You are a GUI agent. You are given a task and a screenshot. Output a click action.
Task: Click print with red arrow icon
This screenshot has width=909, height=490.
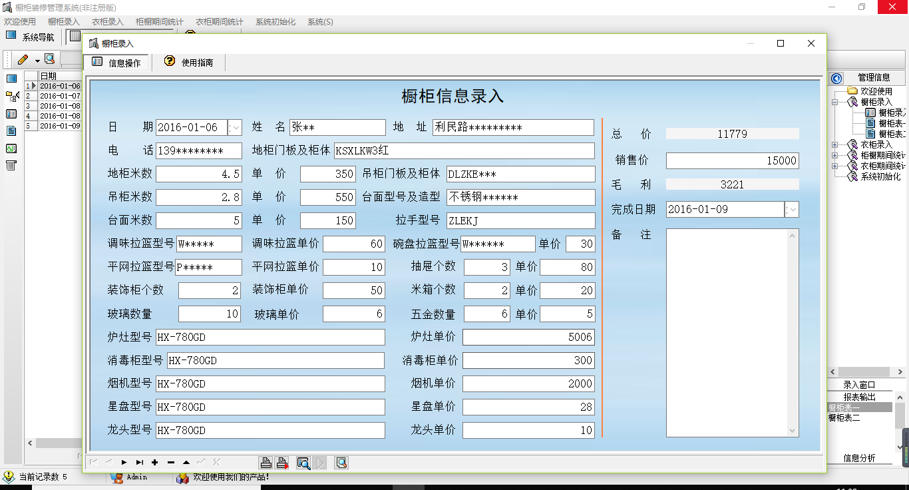(x=281, y=463)
